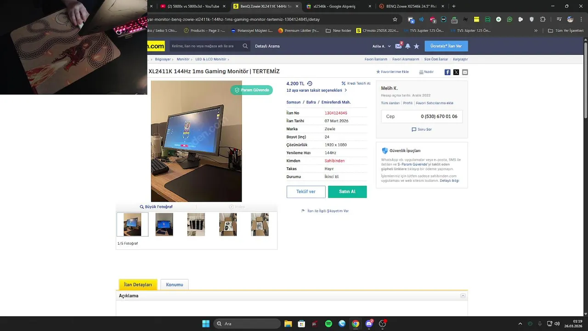
Task: Collapse the Açıklama section arrow
Action: [463, 296]
